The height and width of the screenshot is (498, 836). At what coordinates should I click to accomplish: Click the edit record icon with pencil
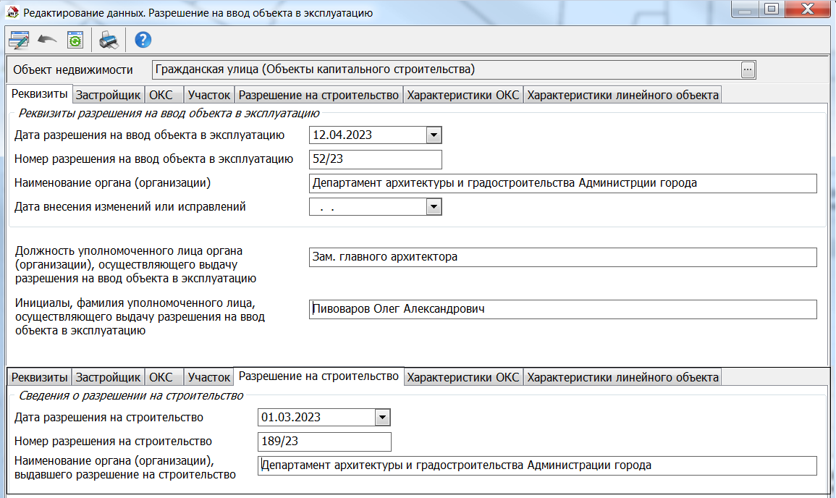(x=18, y=40)
